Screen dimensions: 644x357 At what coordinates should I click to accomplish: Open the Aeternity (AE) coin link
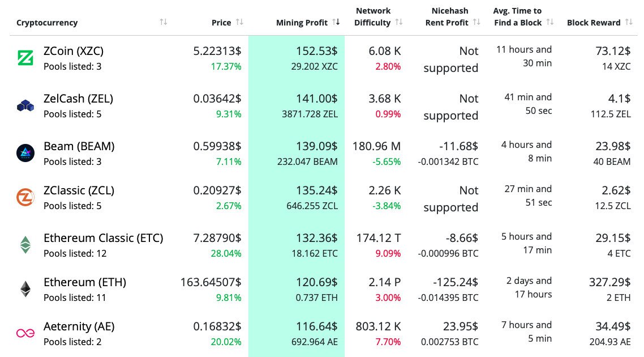79,326
